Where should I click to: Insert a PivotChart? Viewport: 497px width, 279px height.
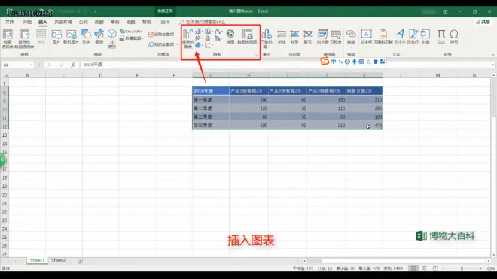pos(247,38)
